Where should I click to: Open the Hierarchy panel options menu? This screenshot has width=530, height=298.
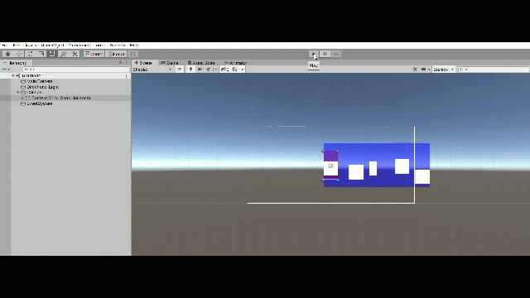point(127,63)
